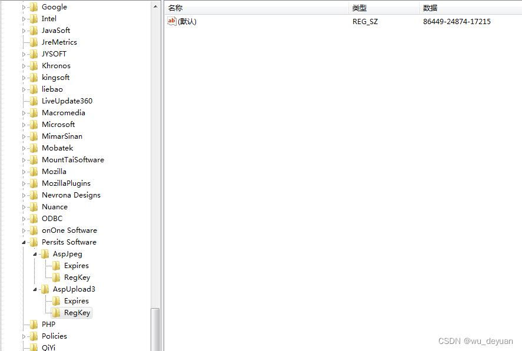Click the folder icon for the PHP key

click(35, 324)
